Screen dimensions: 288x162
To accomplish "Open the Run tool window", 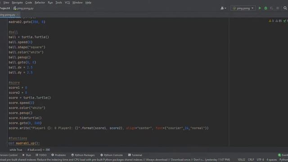I will click(27, 155).
